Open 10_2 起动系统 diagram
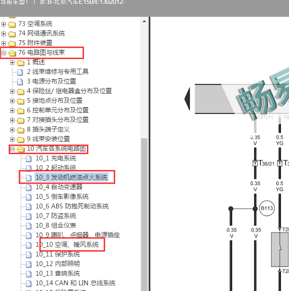The image size is (289, 291). click(56, 168)
